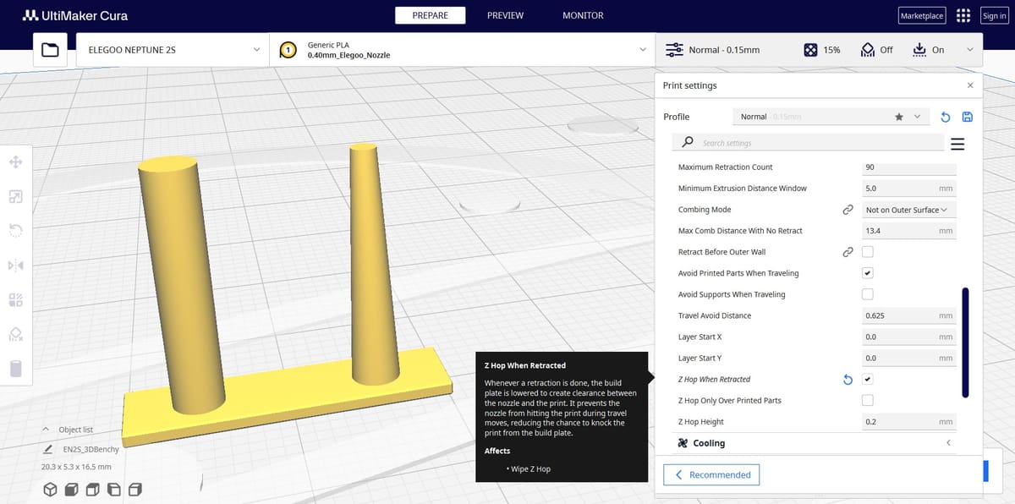Click the Z Hop Height label
1015x504 pixels.
701,422
